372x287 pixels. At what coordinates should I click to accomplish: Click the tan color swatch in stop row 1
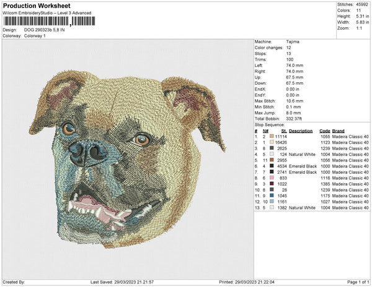pyautogui.click(x=272, y=137)
